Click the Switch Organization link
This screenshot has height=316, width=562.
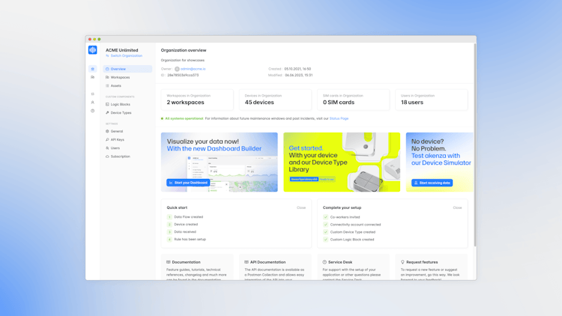[124, 56]
